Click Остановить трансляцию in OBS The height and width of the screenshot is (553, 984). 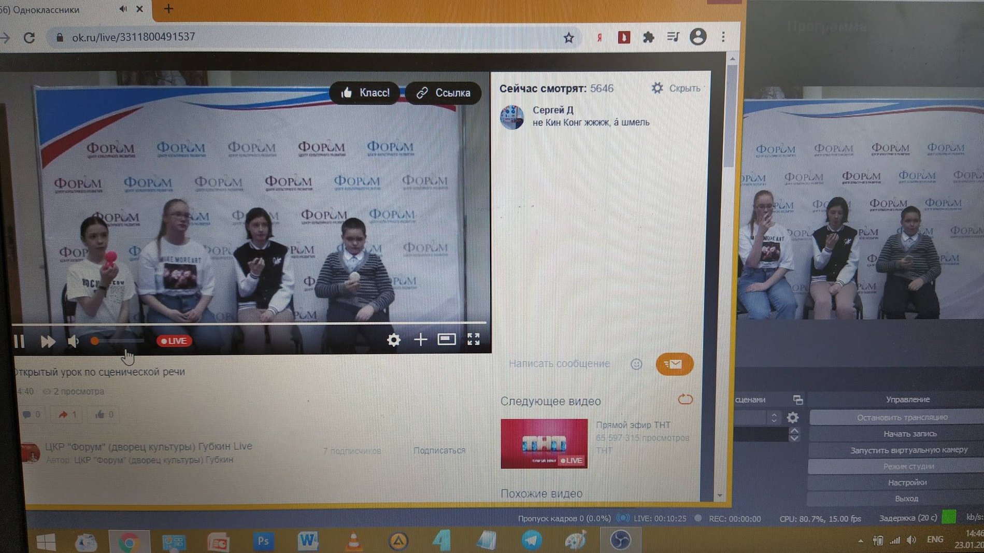(x=902, y=417)
